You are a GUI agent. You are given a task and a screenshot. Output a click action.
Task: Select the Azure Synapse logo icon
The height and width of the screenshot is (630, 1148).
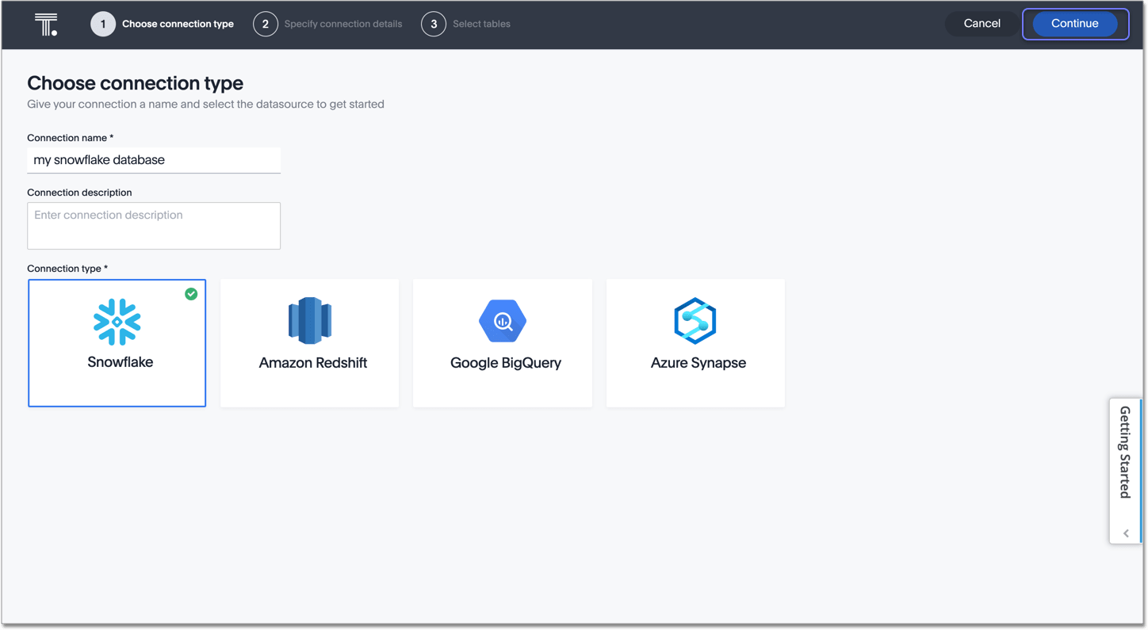(695, 321)
